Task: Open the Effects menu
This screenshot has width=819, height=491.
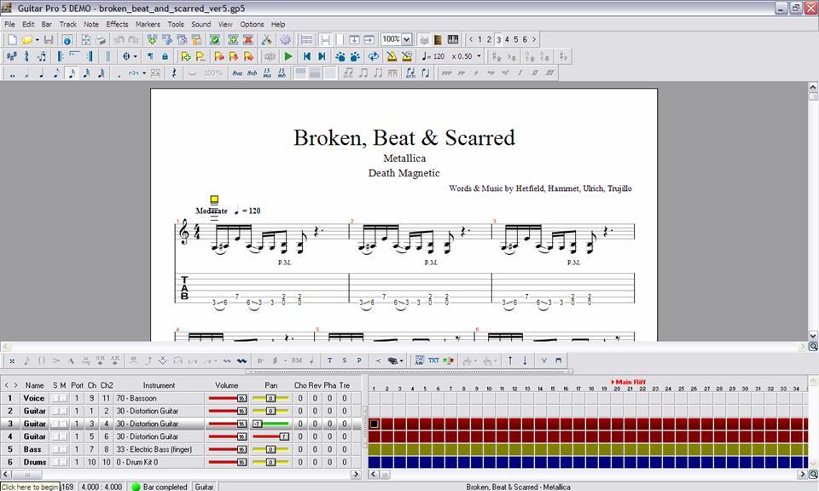Action: click(x=117, y=24)
